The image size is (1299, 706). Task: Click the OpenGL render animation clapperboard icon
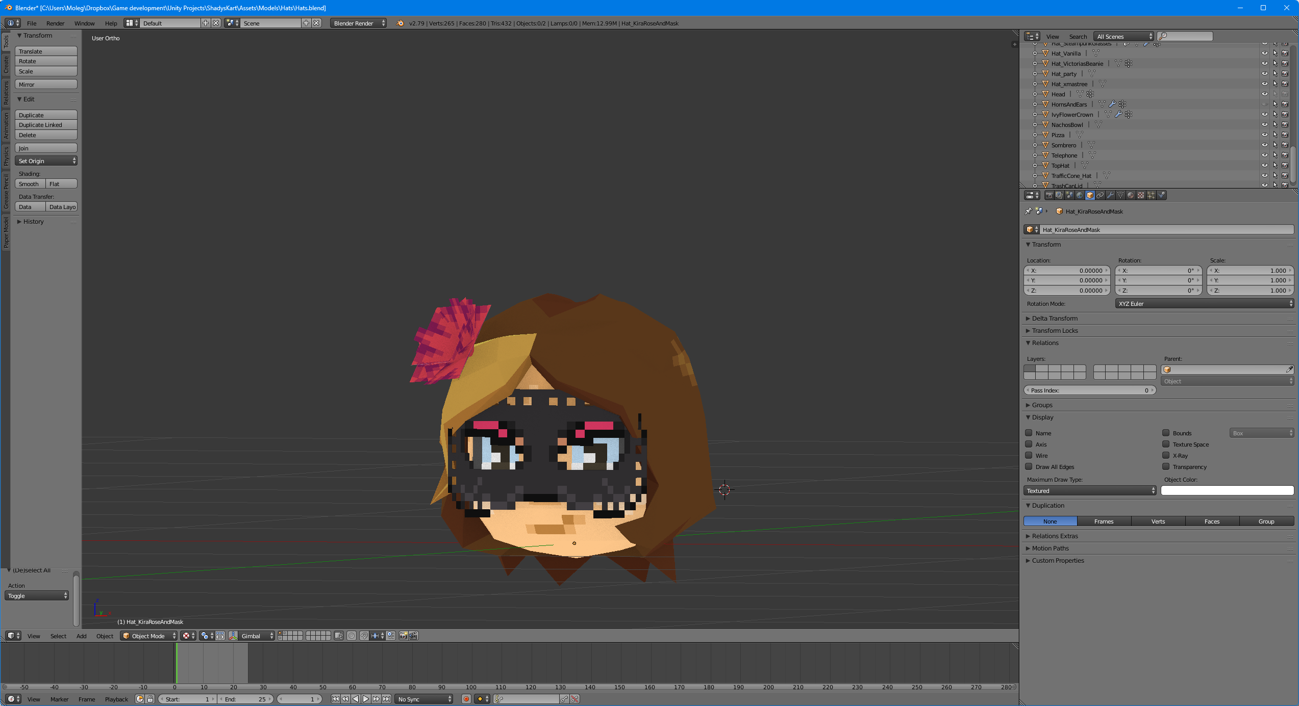tap(414, 636)
